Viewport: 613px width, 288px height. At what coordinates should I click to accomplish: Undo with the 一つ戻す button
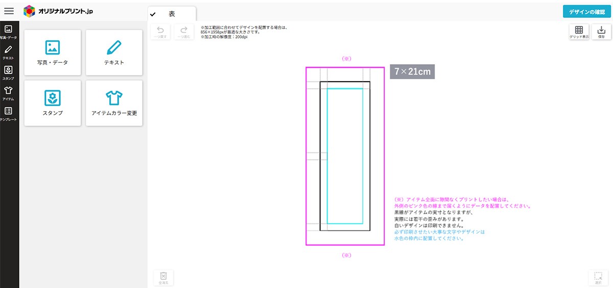(161, 32)
